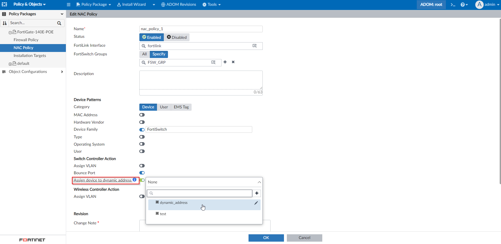Screen dimensions: 501x244
Task: Create new dynamic address with plus button
Action: (257, 193)
